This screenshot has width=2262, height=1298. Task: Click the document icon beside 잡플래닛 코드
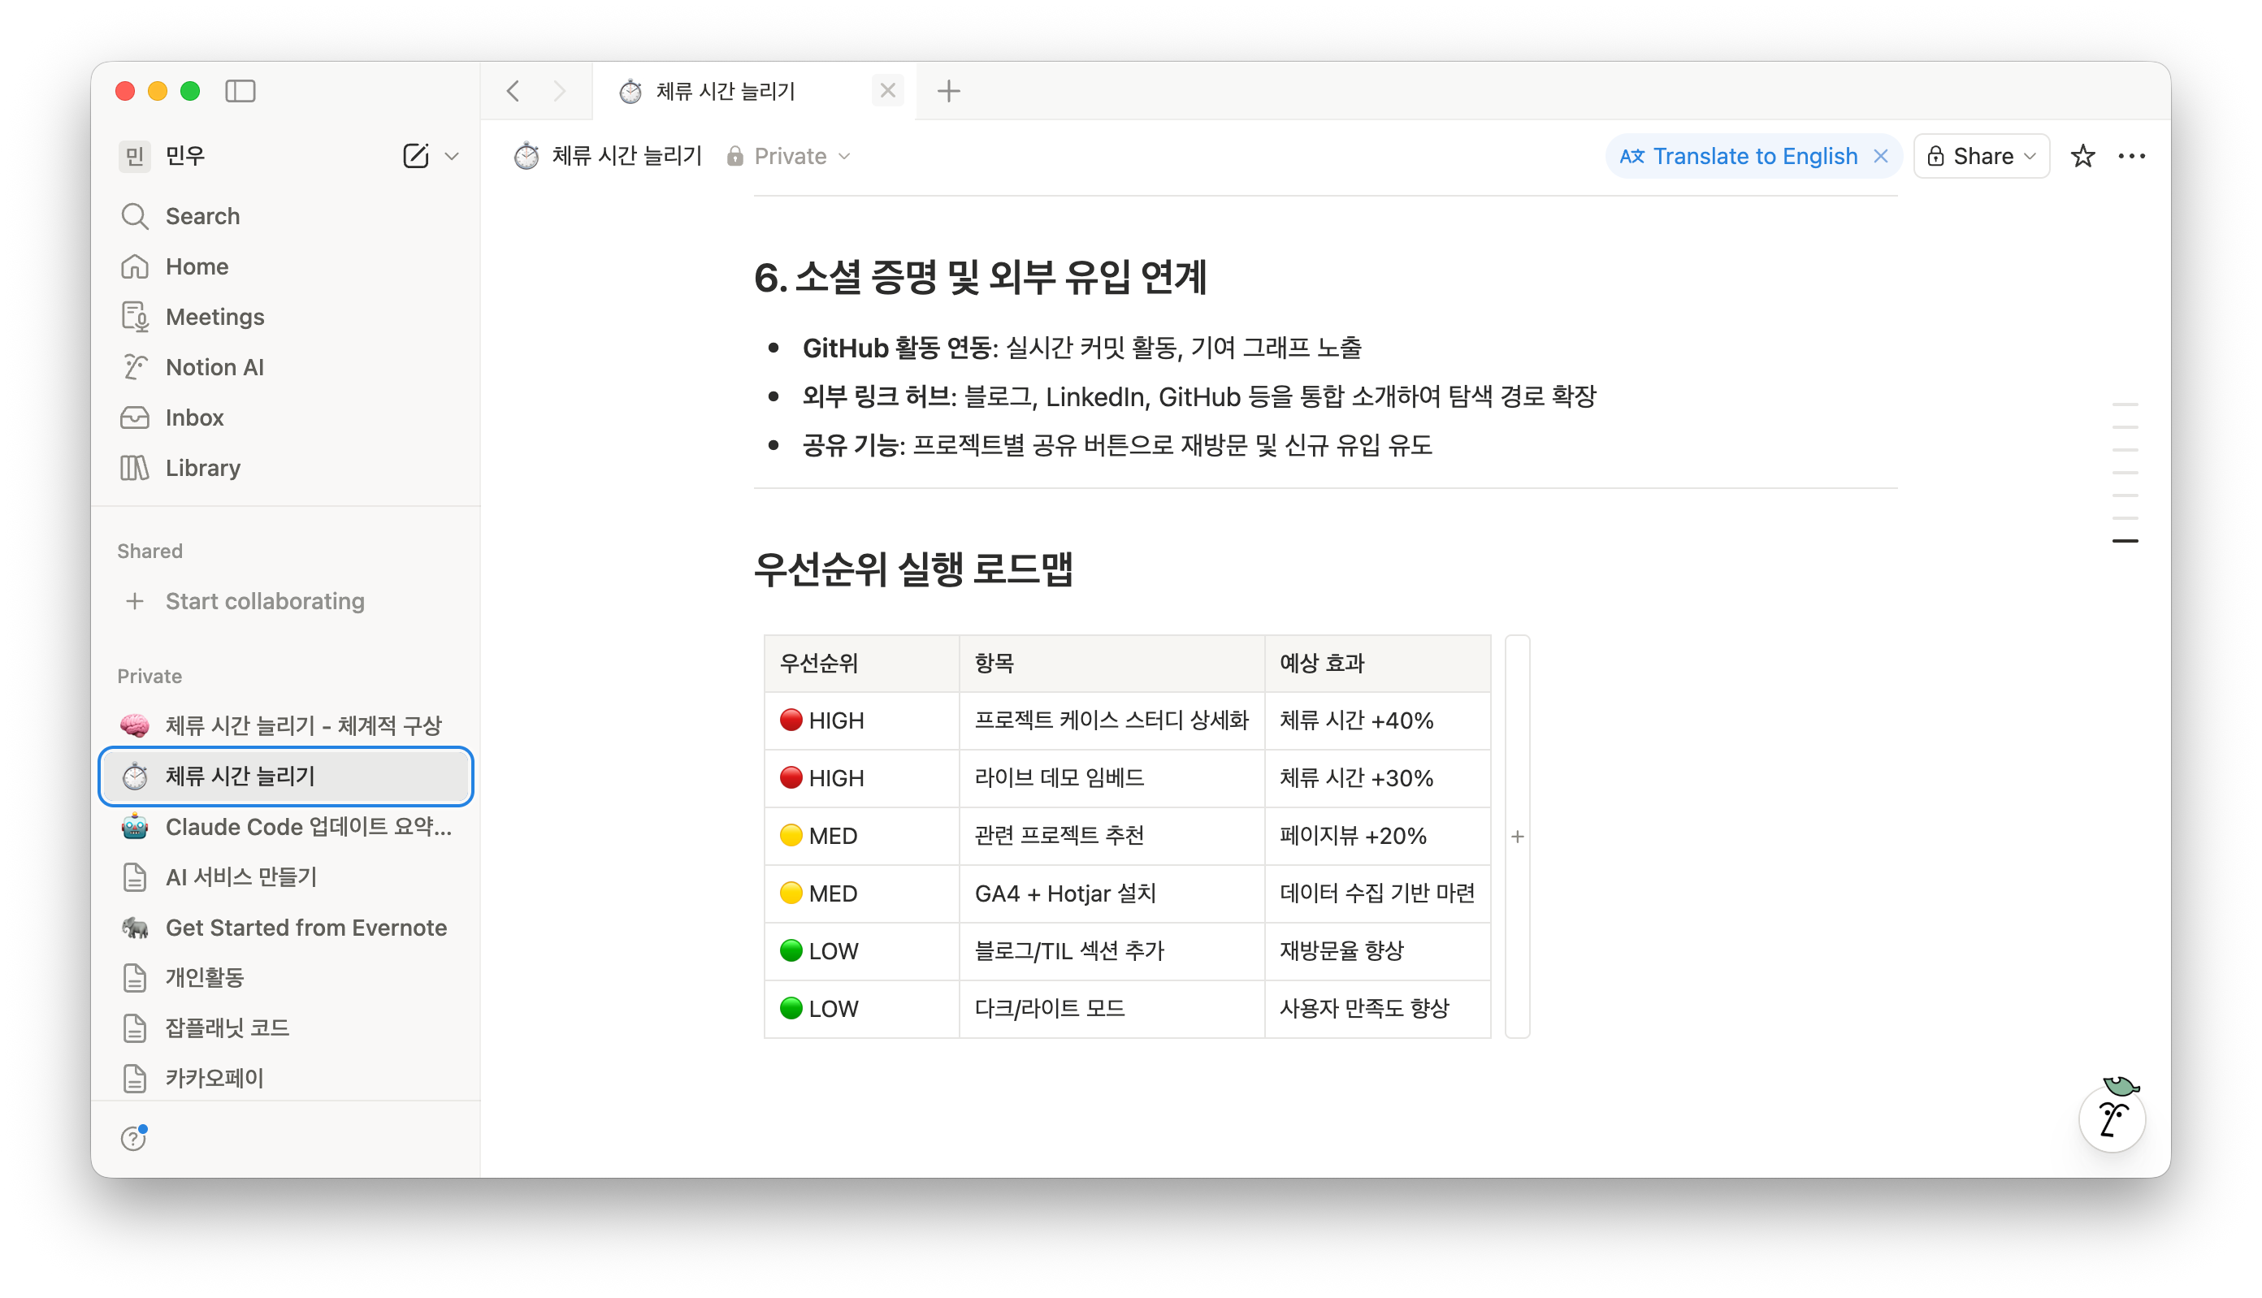tap(135, 1028)
